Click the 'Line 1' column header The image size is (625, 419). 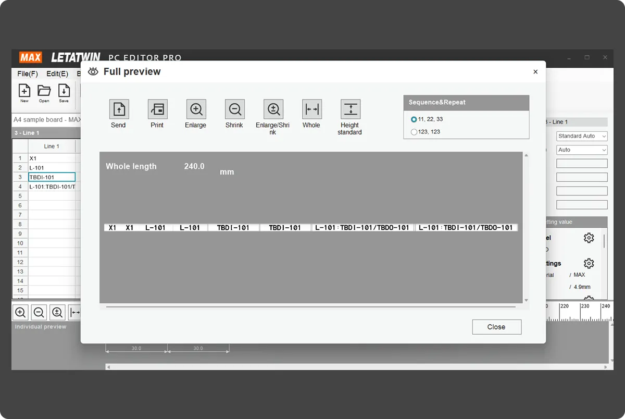click(x=52, y=146)
